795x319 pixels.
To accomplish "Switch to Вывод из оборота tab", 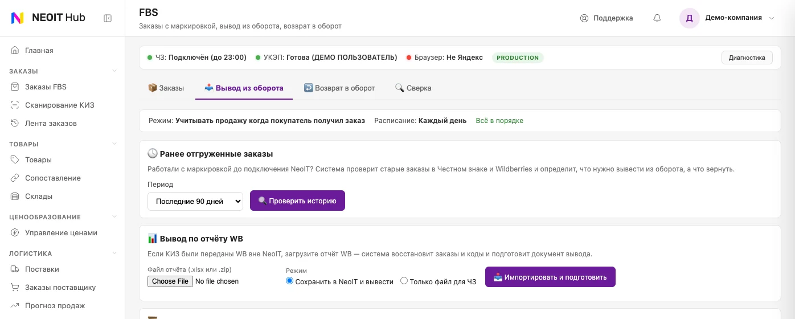I will coord(244,88).
